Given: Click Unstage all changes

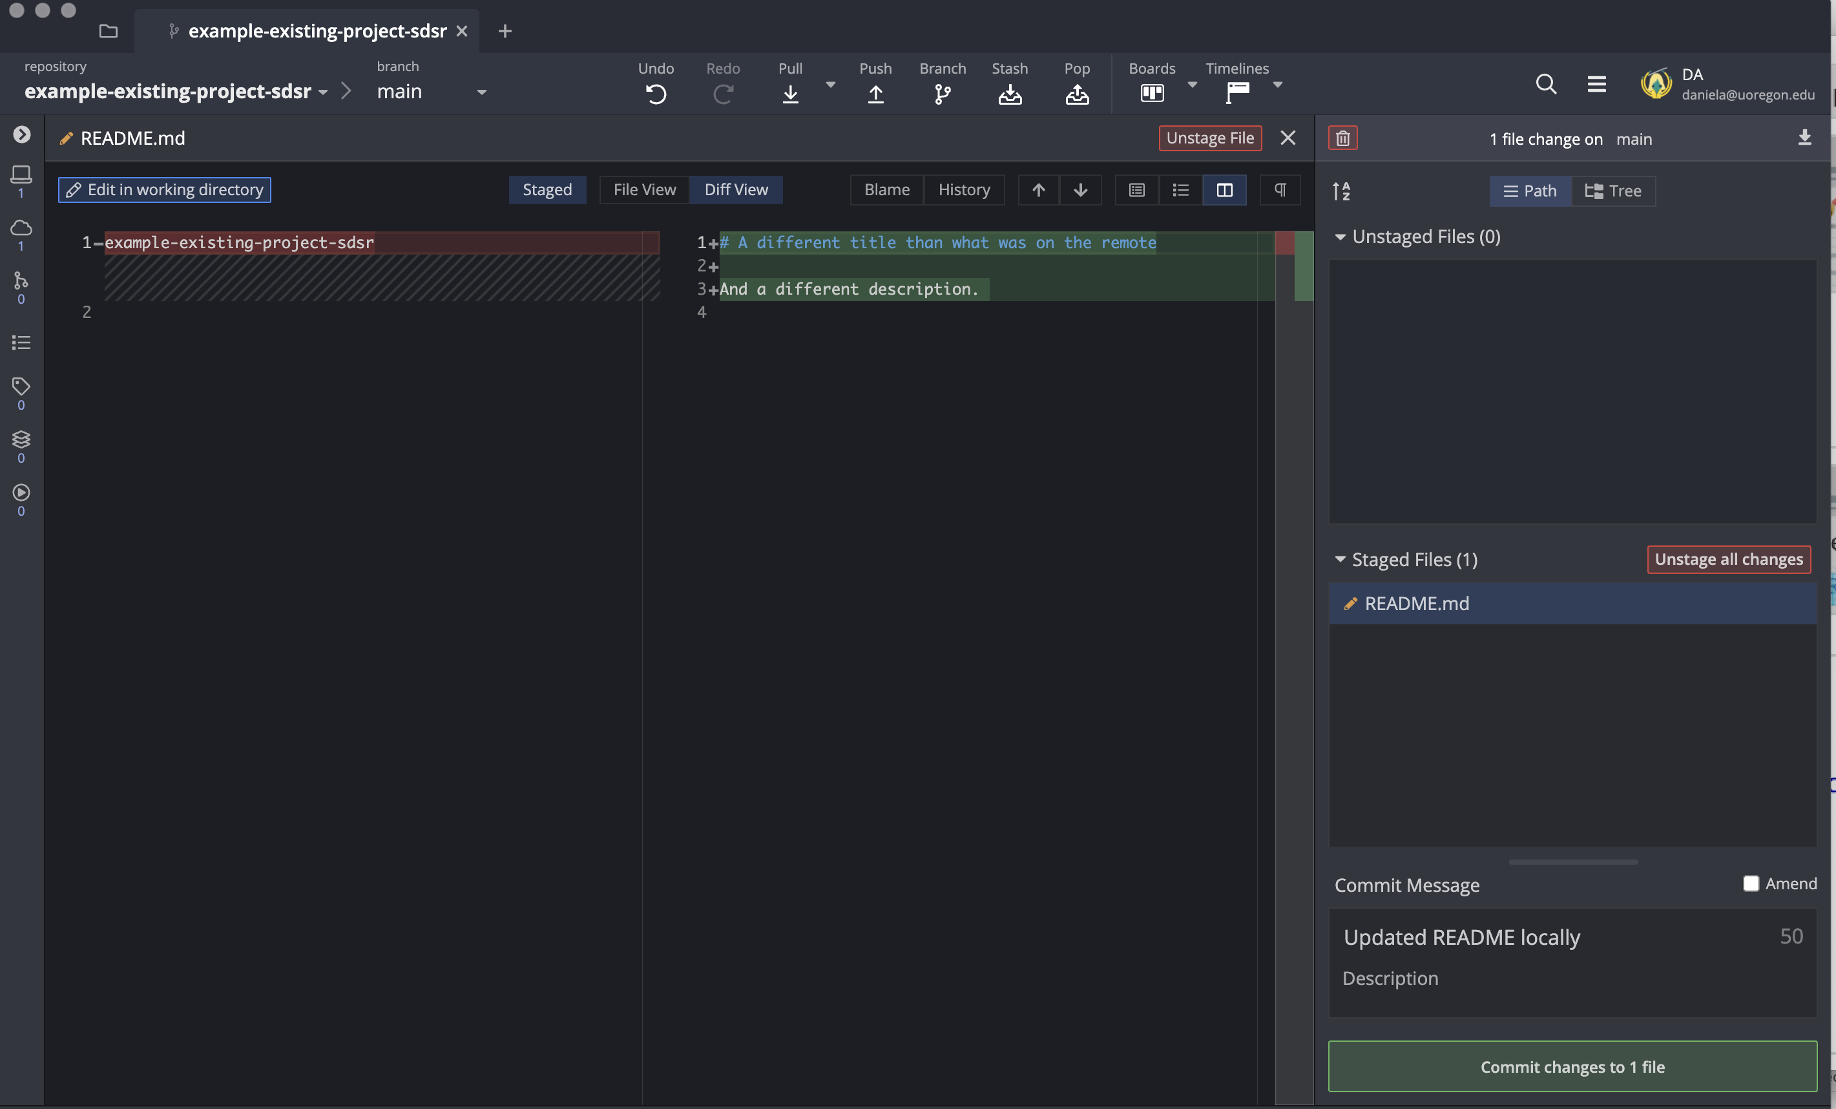Looking at the screenshot, I should pos(1728,559).
